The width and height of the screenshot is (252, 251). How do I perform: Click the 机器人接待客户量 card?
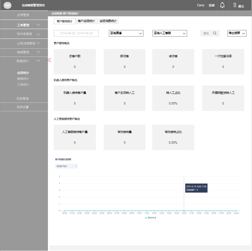tap(75, 98)
